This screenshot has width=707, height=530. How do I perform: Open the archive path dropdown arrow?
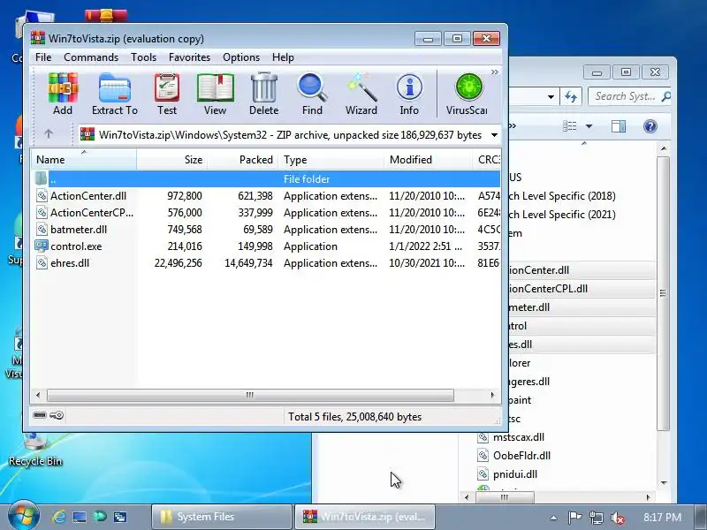coord(494,135)
